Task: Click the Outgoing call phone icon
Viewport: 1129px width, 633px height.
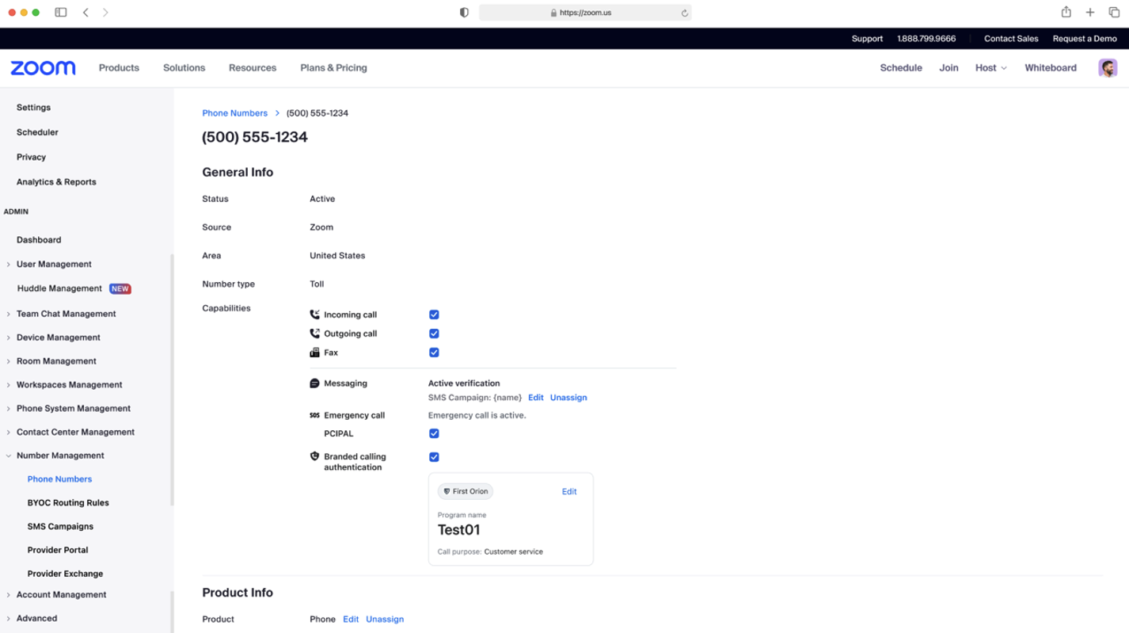Action: tap(314, 334)
